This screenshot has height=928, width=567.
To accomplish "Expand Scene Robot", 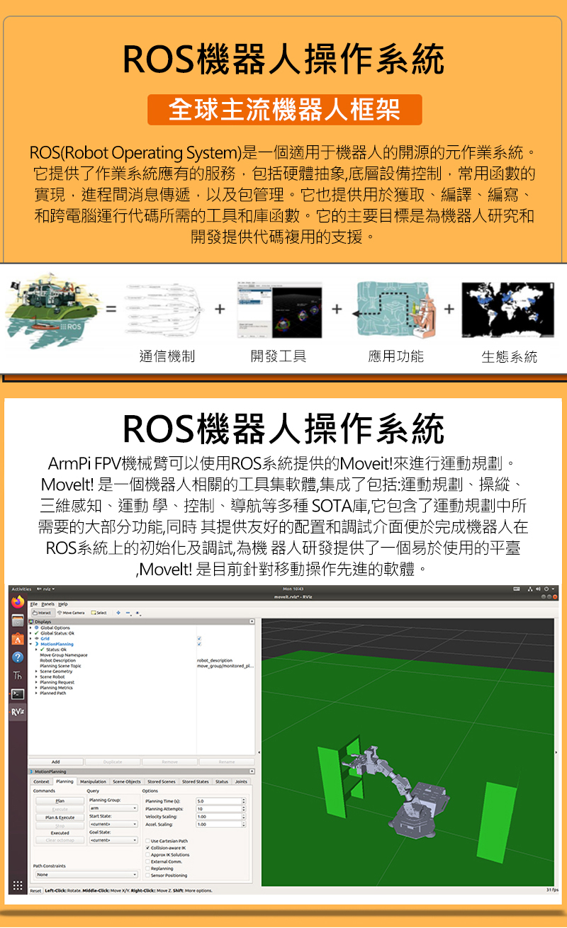I will point(37,677).
